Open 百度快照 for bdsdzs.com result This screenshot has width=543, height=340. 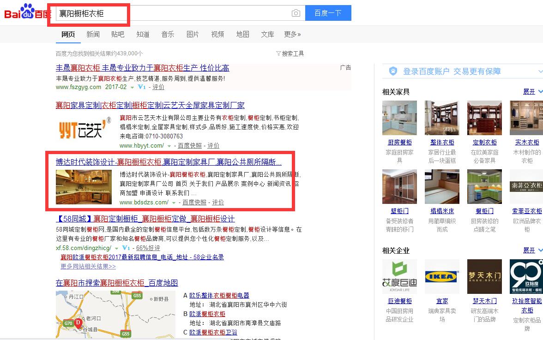[194, 203]
